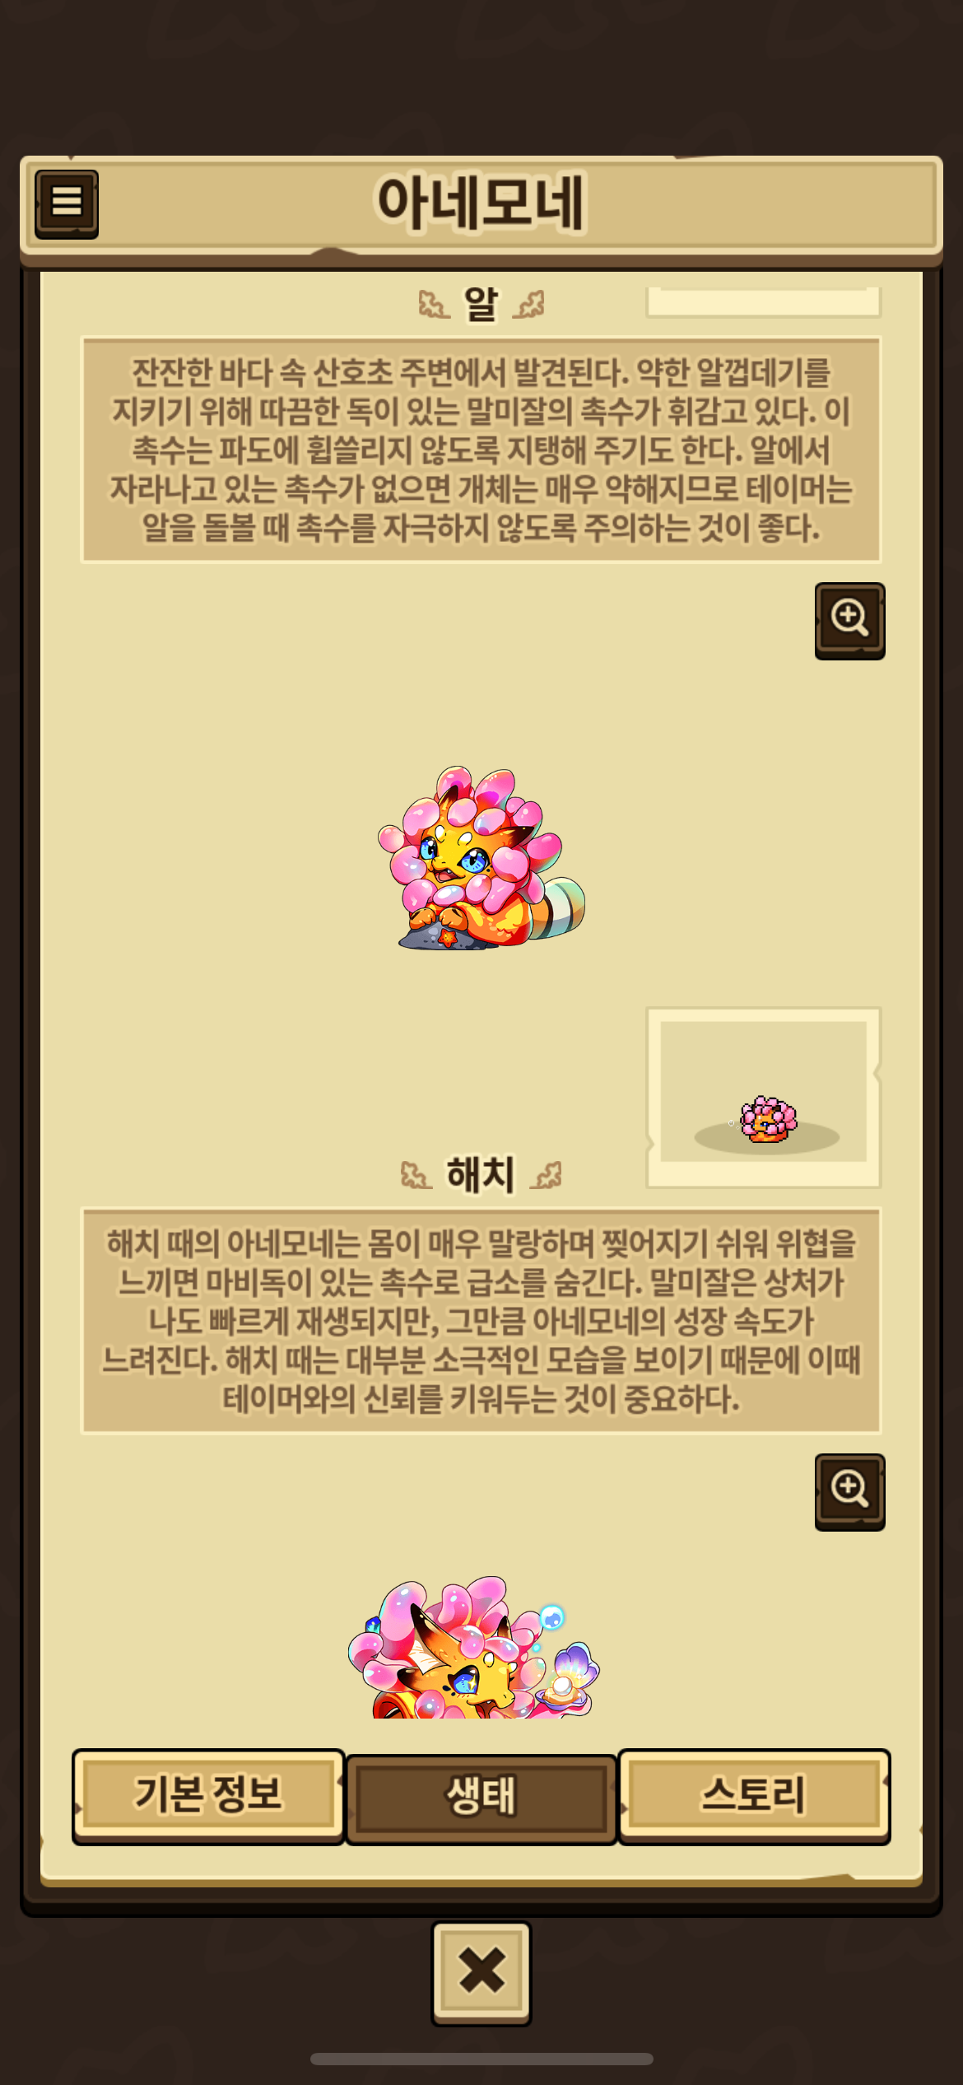Click the 알 section heading
This screenshot has width=963, height=2085.
tap(481, 304)
